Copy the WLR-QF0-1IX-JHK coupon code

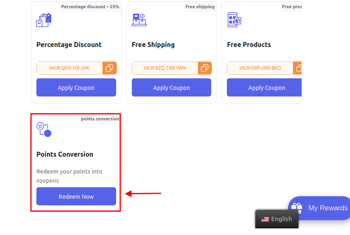[110, 68]
